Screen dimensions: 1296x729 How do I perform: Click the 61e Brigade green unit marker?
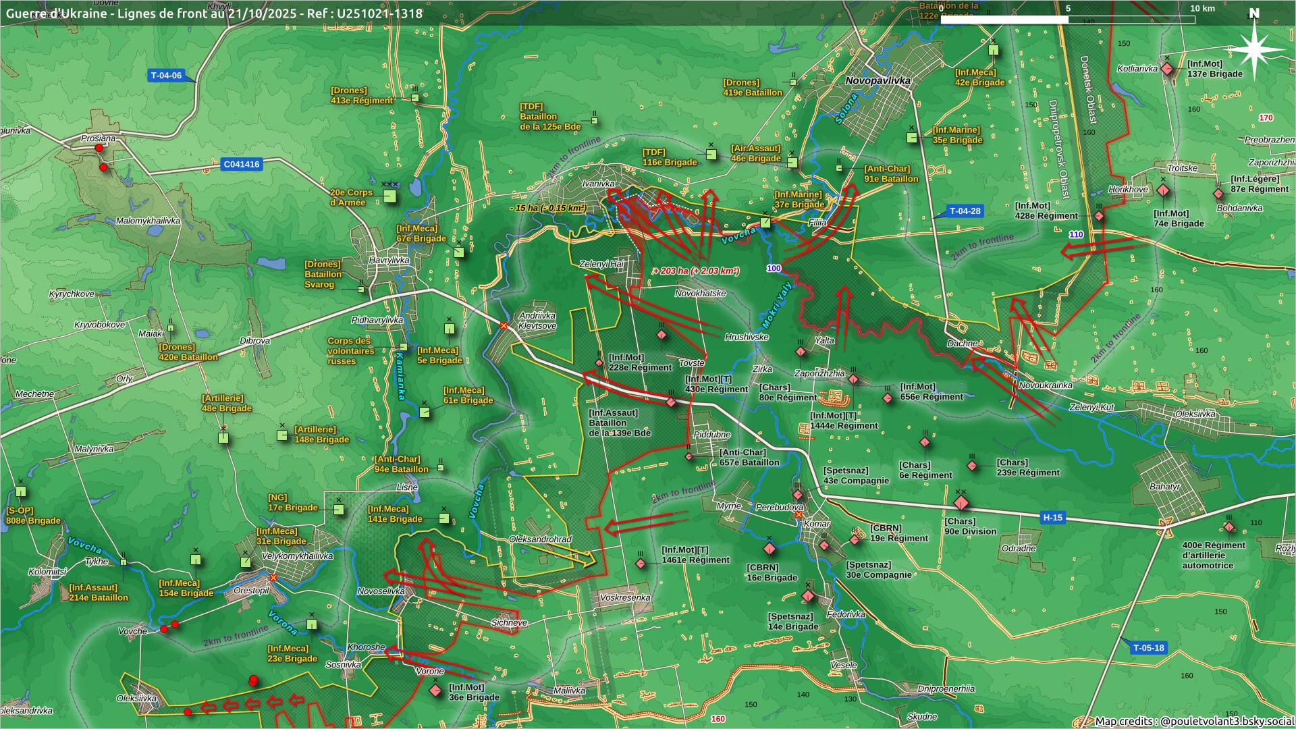pos(425,412)
